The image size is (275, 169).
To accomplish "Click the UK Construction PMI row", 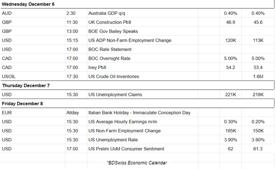I will (137, 22).
